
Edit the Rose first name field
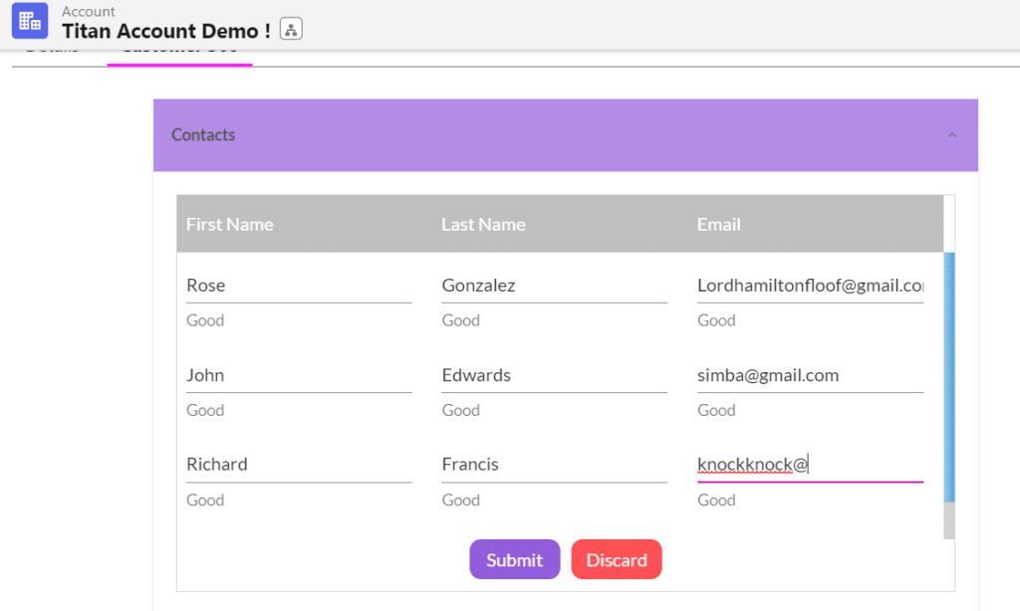(x=299, y=286)
